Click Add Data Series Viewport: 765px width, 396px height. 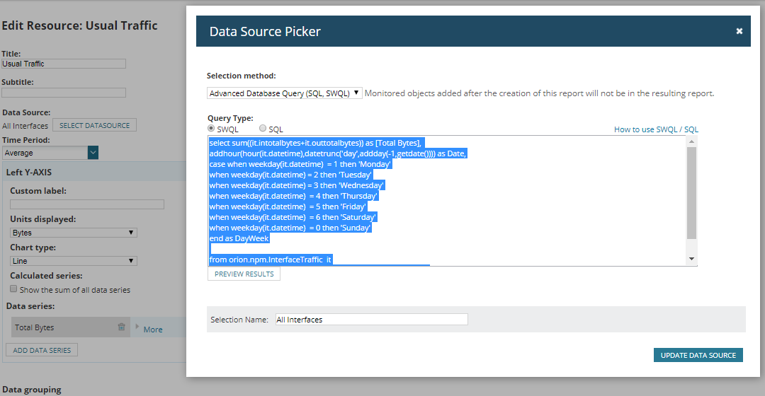pos(42,350)
